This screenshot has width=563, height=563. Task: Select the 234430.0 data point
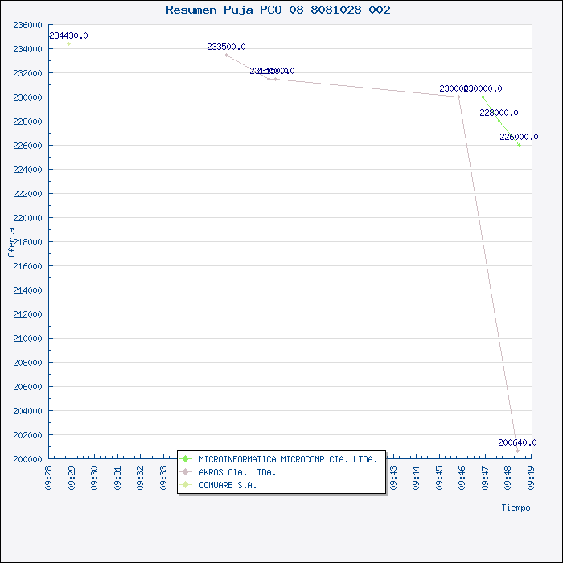(x=69, y=43)
